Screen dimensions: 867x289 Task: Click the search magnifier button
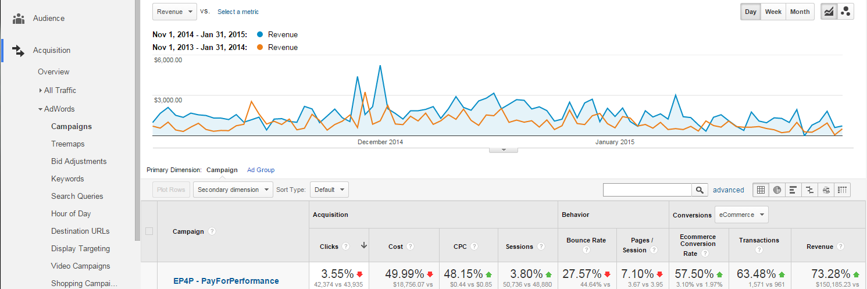(x=700, y=190)
